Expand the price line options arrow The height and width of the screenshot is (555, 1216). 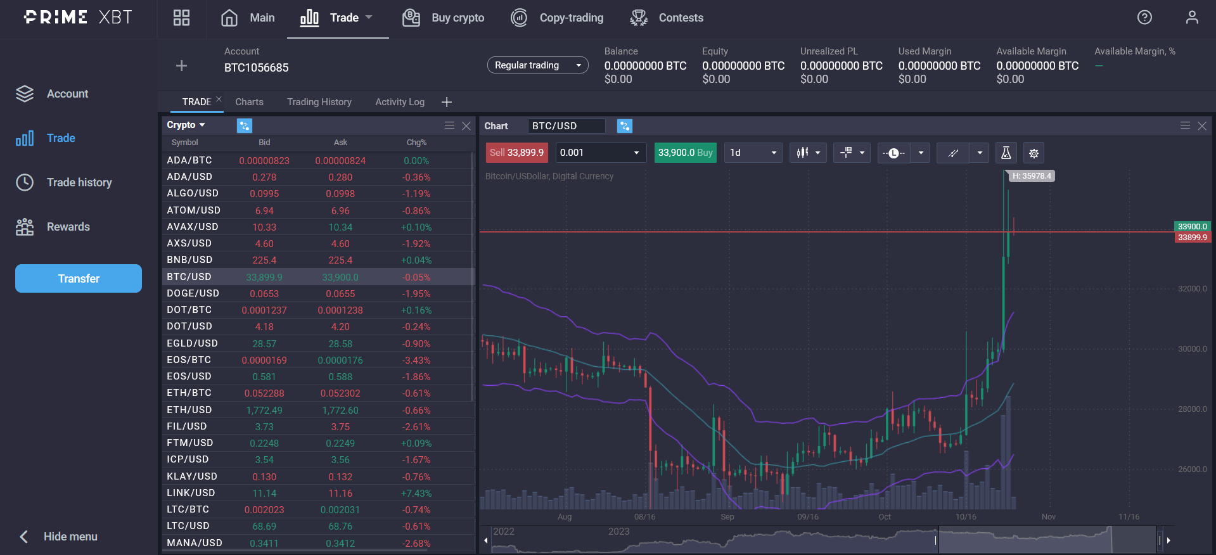pos(921,153)
